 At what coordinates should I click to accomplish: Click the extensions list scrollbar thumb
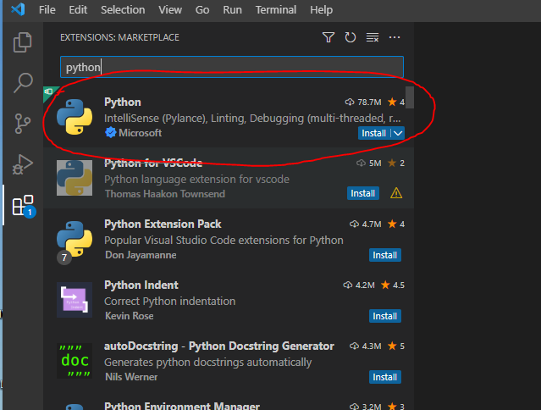coord(410,97)
